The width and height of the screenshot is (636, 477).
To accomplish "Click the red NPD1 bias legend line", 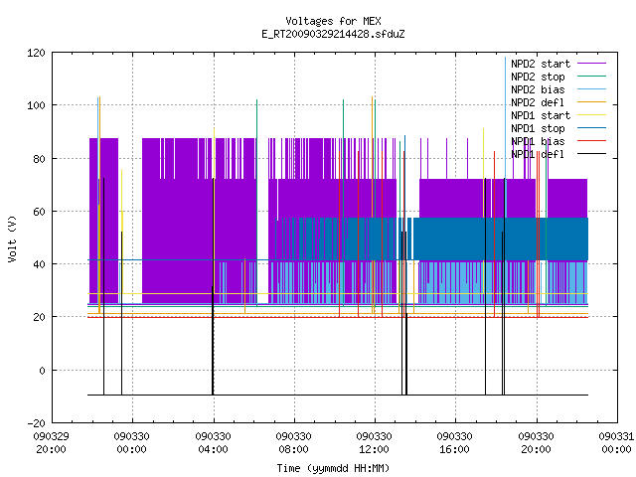I will [591, 141].
